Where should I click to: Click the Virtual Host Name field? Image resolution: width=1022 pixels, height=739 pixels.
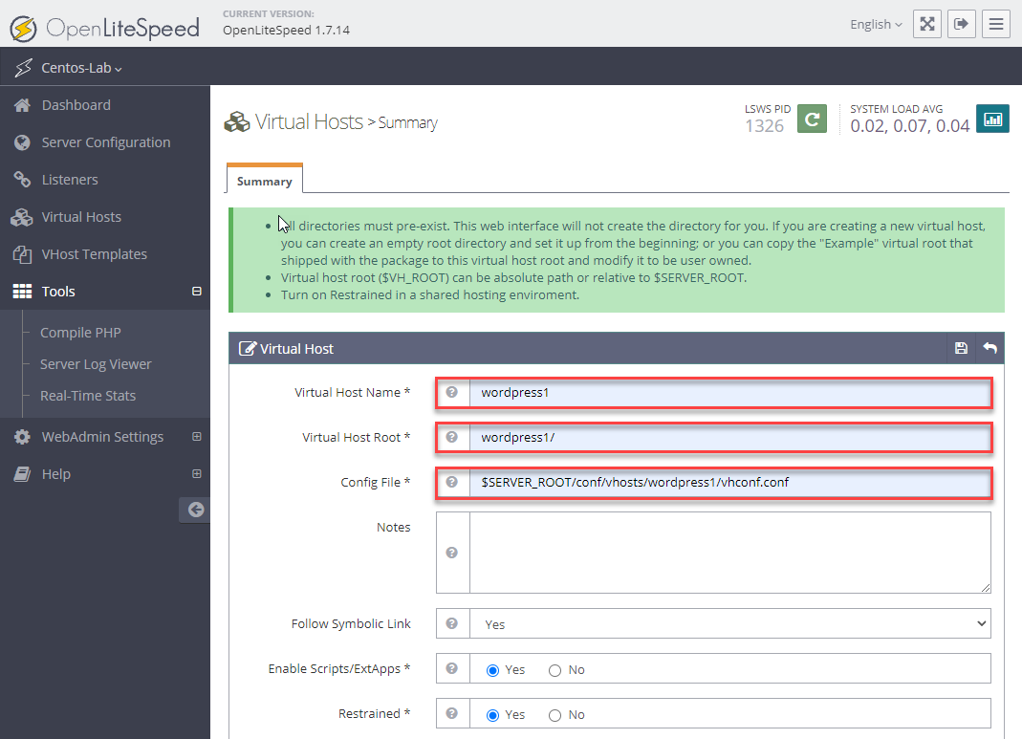[730, 392]
